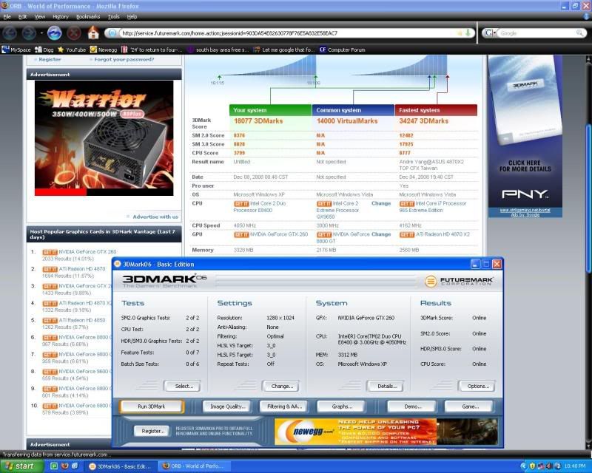Click the Firefox Back arrow button

point(10,33)
